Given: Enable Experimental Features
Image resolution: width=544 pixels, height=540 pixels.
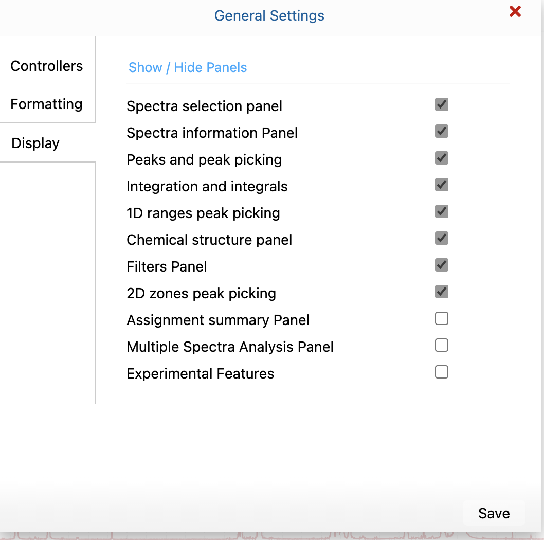Looking at the screenshot, I should coord(441,372).
